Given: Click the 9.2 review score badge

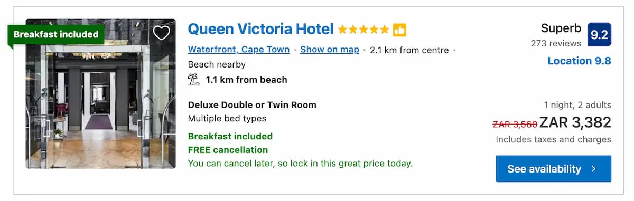Looking at the screenshot, I should [x=599, y=35].
